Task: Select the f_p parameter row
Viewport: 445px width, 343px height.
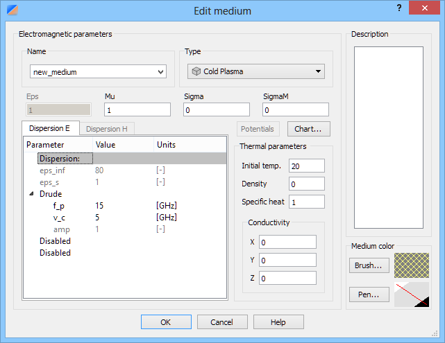Action: (x=125, y=206)
